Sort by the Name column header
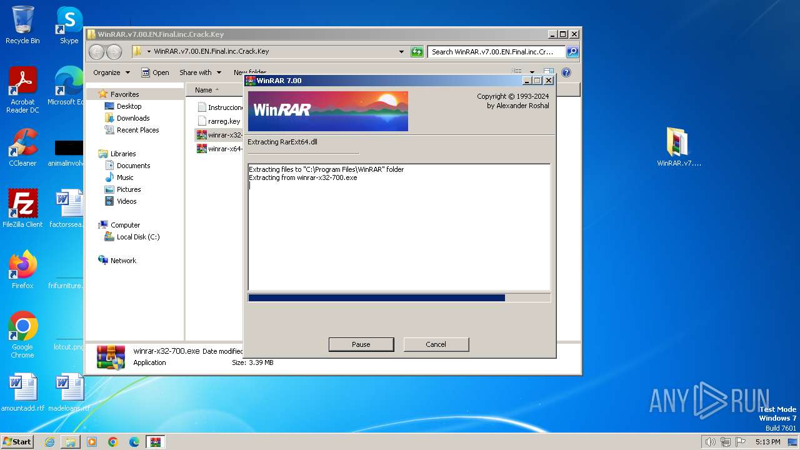The width and height of the screenshot is (800, 450). (x=204, y=90)
